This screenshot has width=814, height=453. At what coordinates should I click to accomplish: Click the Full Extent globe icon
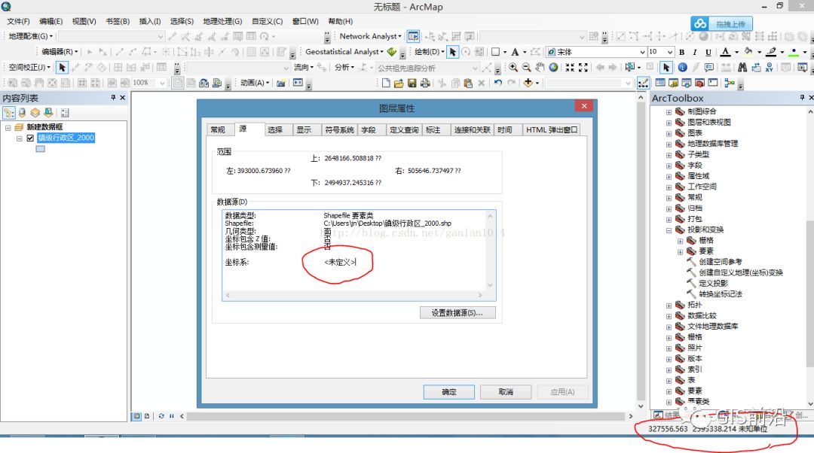click(553, 68)
